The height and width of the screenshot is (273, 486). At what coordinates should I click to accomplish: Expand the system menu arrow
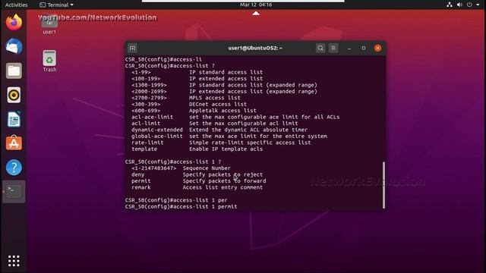(x=478, y=5)
